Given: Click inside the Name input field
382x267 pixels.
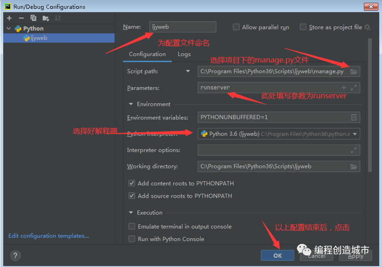Looking at the screenshot, I should click(x=182, y=27).
